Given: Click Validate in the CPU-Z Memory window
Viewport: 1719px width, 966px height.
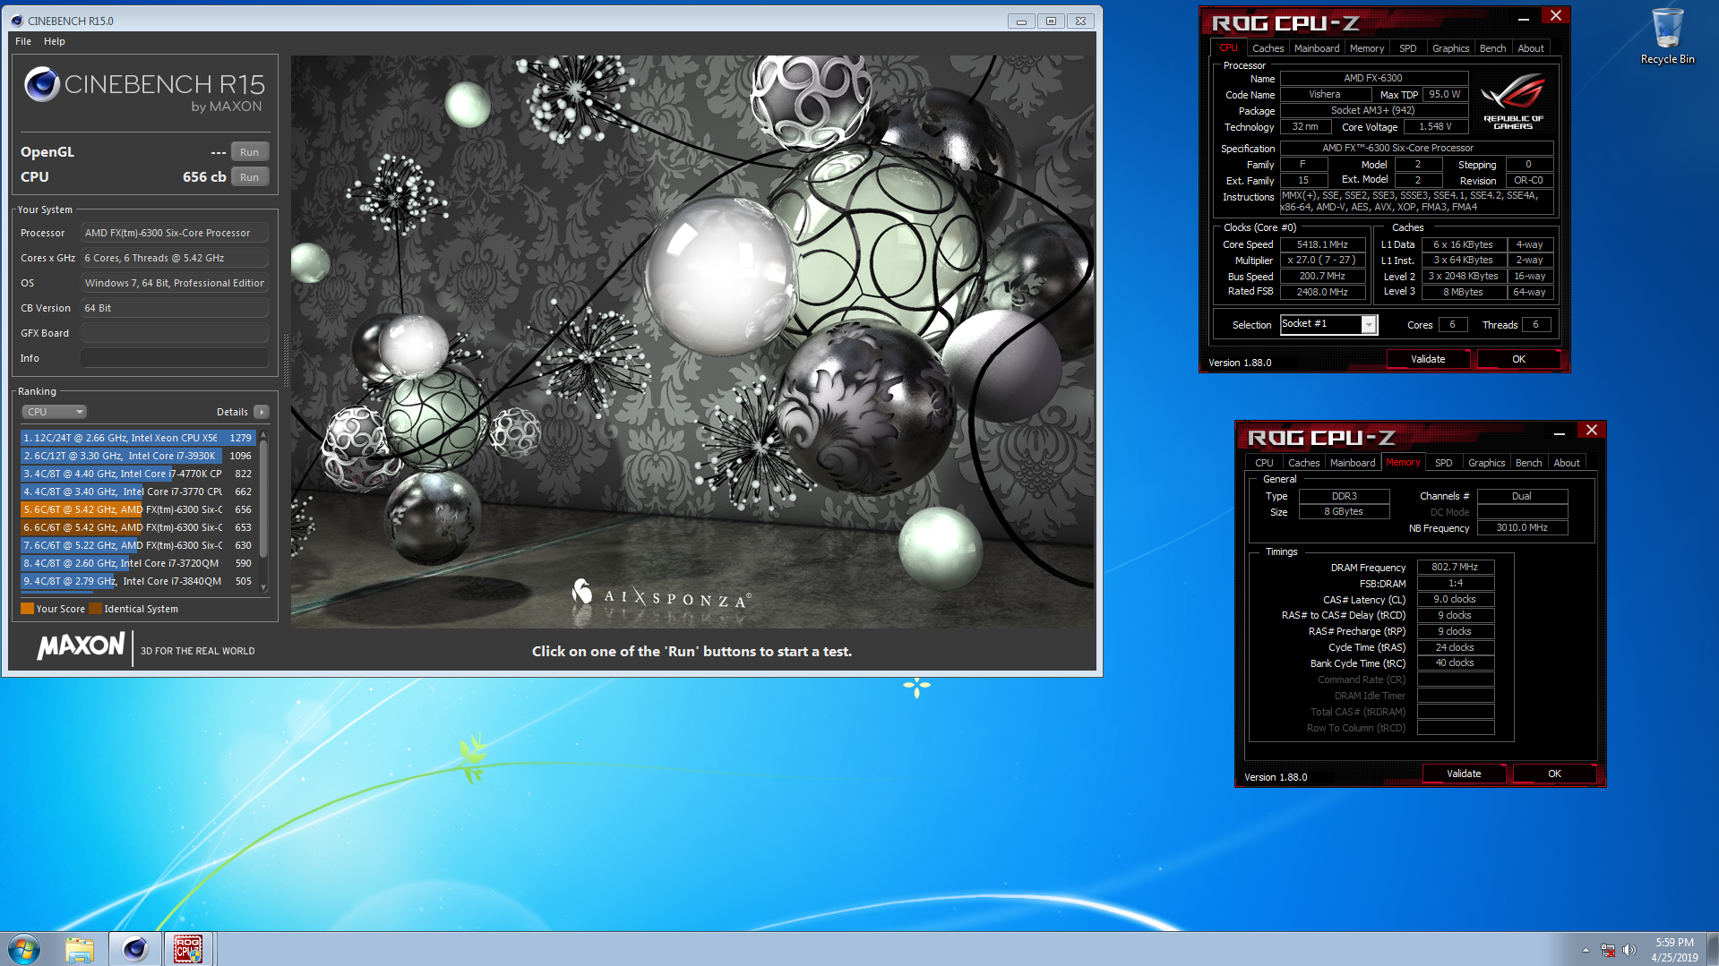Looking at the screenshot, I should point(1463,774).
